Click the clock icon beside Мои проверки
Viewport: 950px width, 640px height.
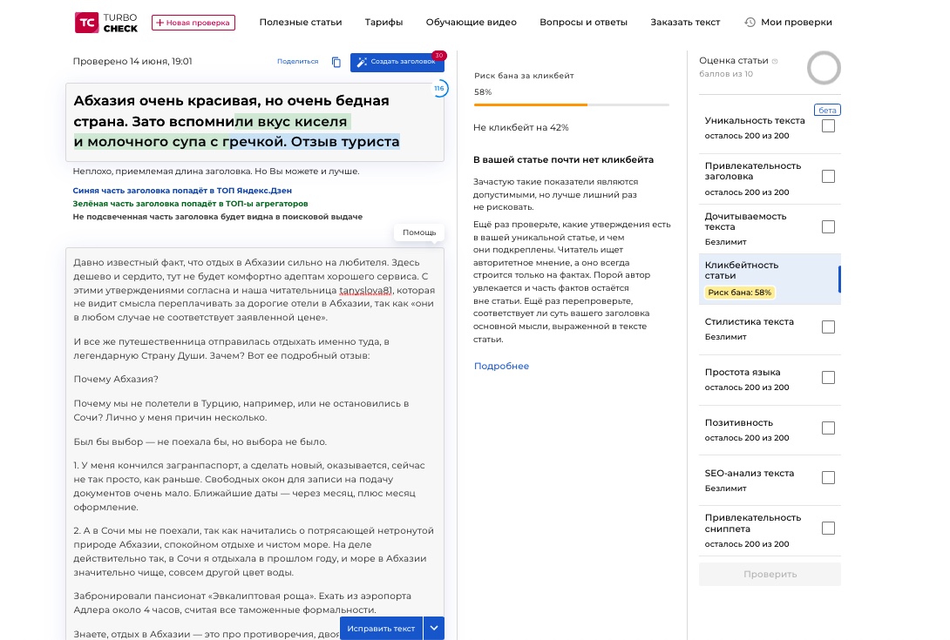click(x=750, y=23)
